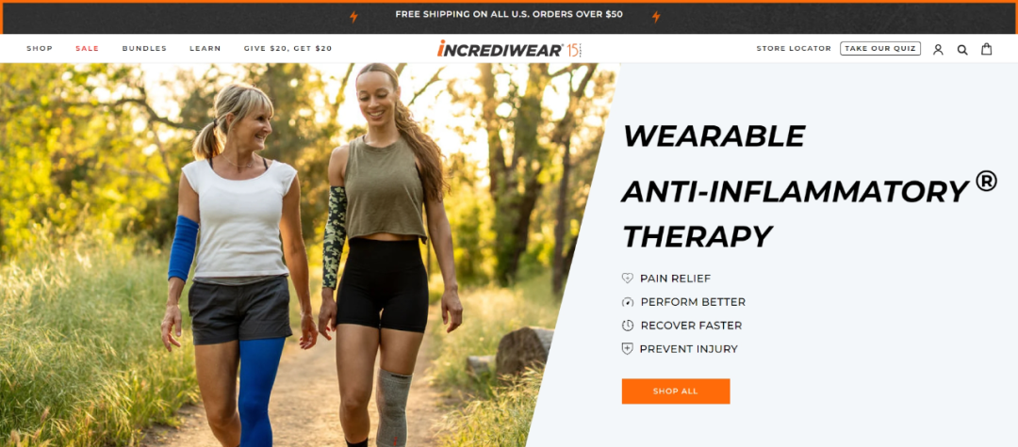This screenshot has width=1018, height=447.
Task: Click the Prevent Injury shield icon
Action: coord(627,348)
